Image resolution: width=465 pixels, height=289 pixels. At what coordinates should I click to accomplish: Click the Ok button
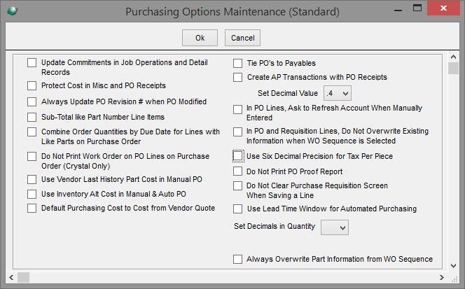tap(200, 38)
